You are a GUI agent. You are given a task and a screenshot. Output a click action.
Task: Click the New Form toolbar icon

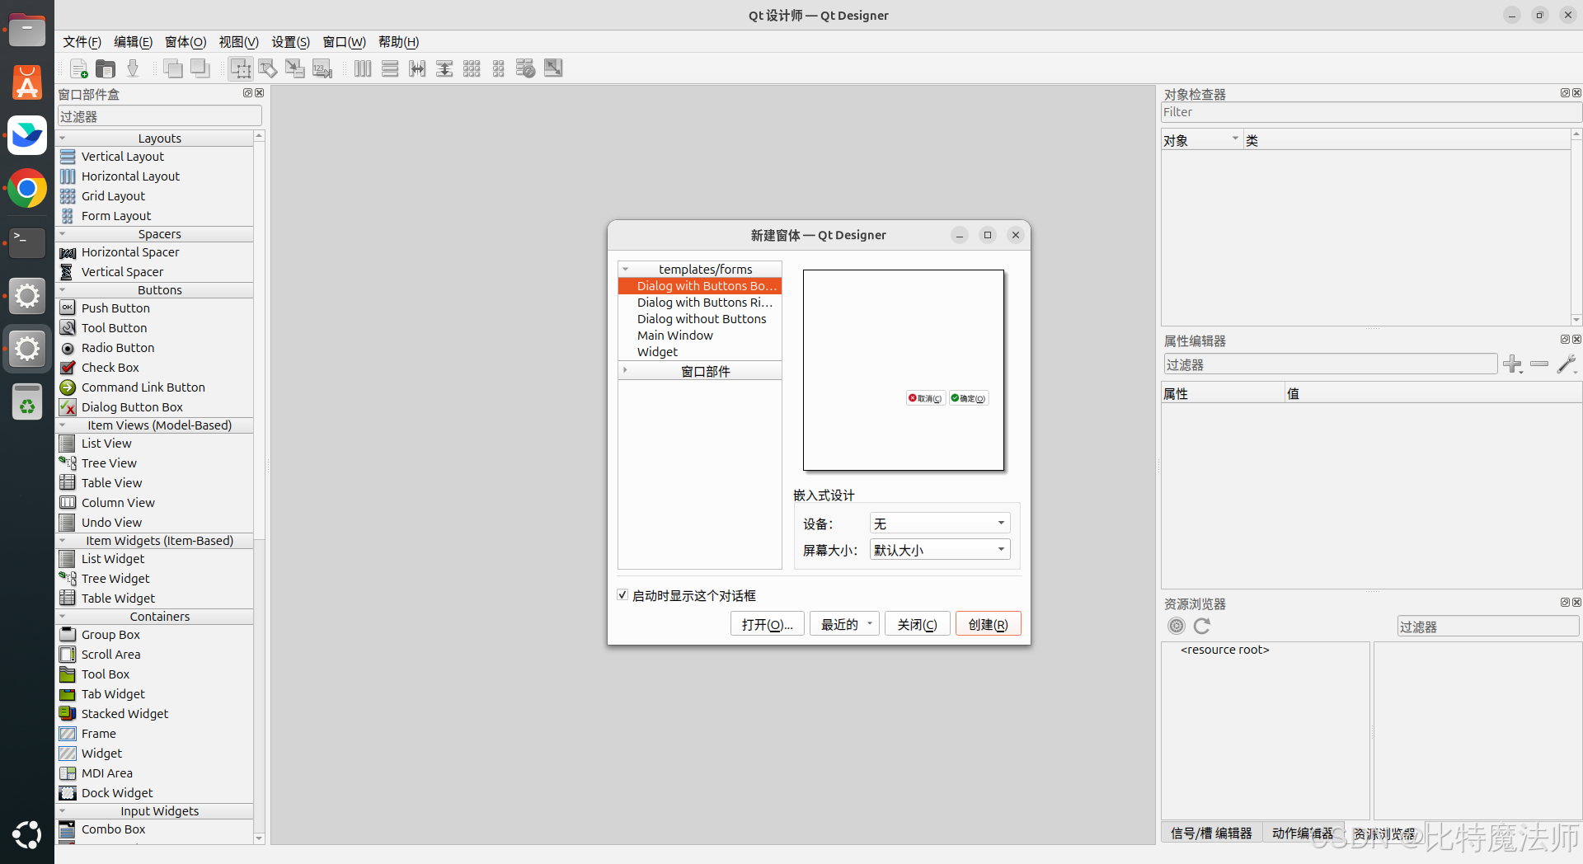[x=78, y=68]
